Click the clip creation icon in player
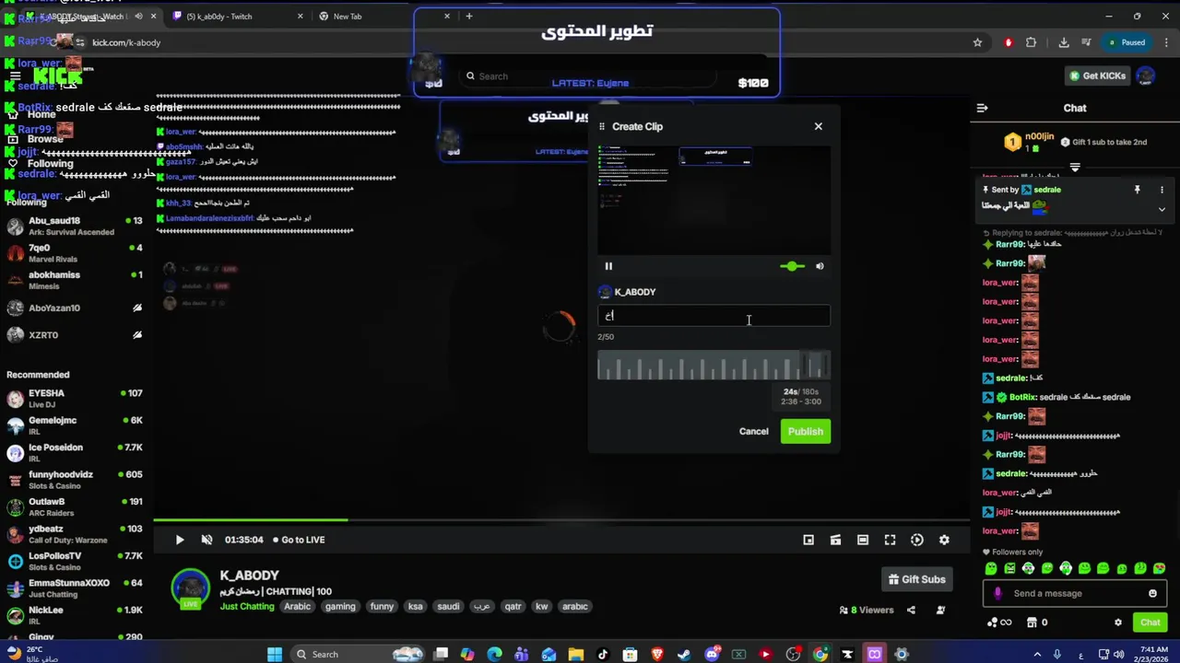The width and height of the screenshot is (1180, 663). coord(835,540)
